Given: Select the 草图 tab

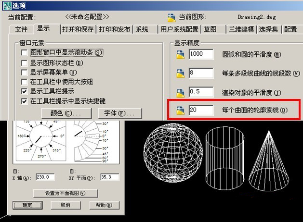Looking at the screenshot, I should pos(210,29).
